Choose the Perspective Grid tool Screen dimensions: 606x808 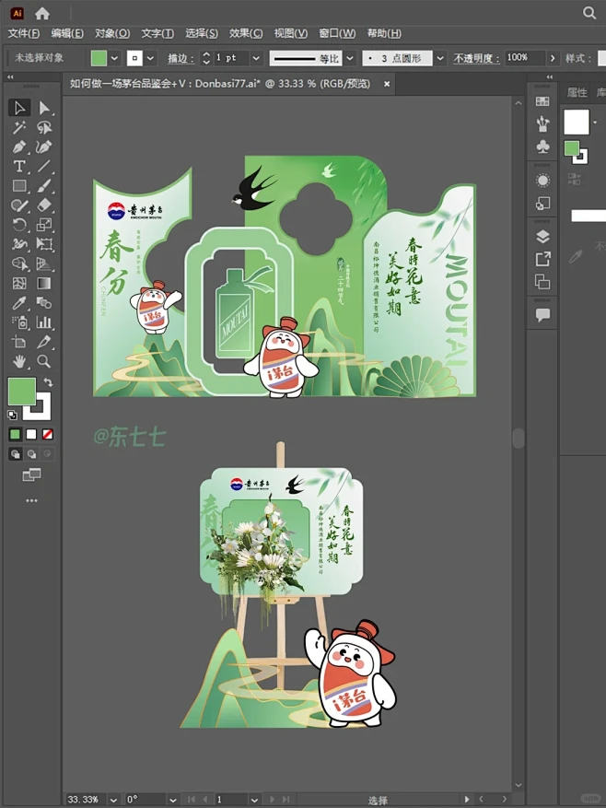click(x=44, y=263)
